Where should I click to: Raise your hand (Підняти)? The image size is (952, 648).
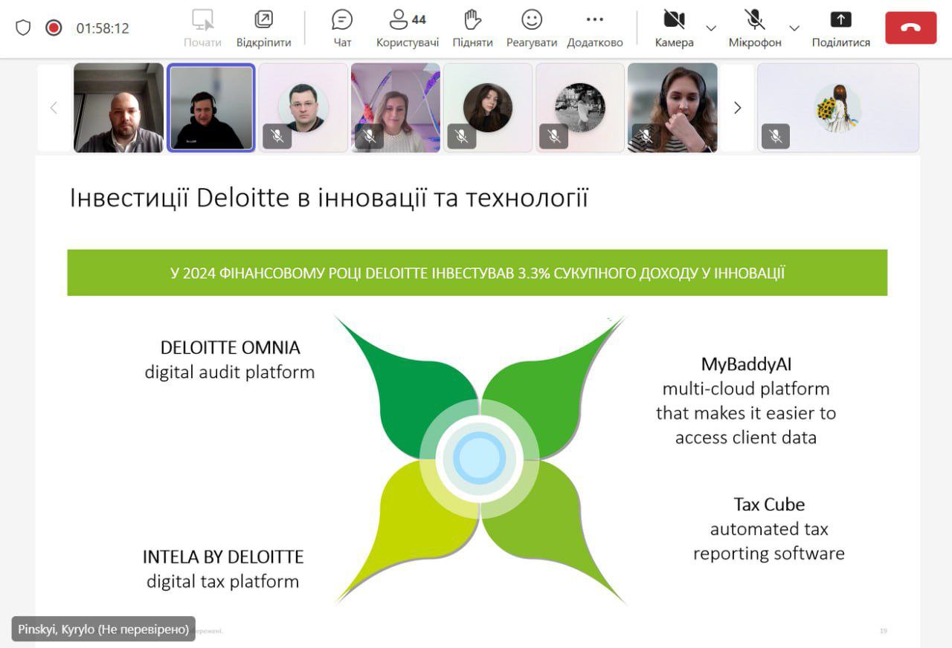tap(472, 28)
